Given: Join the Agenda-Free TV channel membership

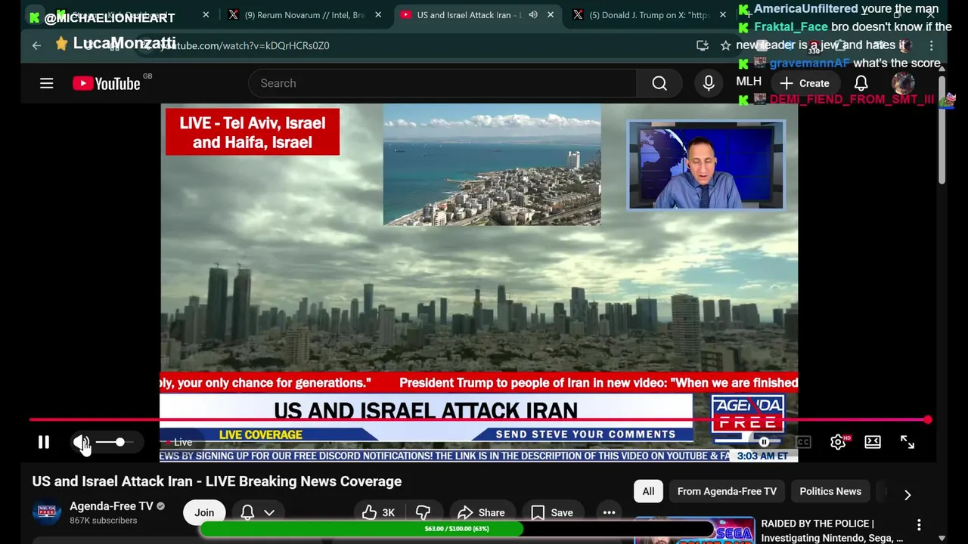Looking at the screenshot, I should [204, 512].
